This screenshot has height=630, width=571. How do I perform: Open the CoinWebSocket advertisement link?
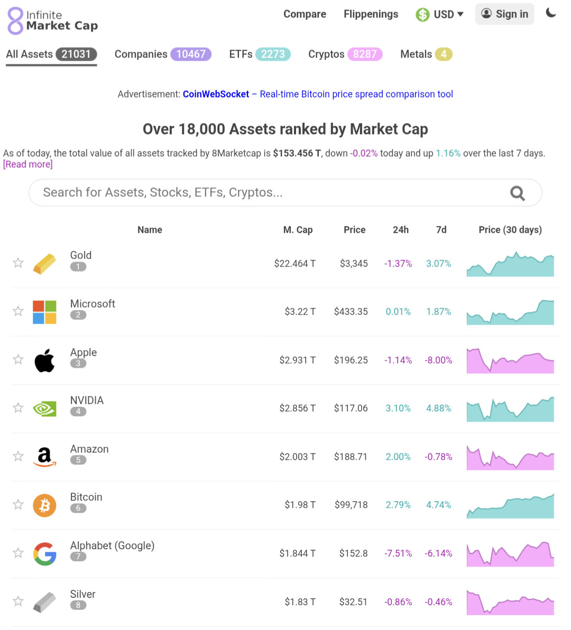(216, 94)
